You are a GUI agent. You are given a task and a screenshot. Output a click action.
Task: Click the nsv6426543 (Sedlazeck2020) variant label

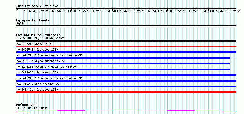point(38,50)
